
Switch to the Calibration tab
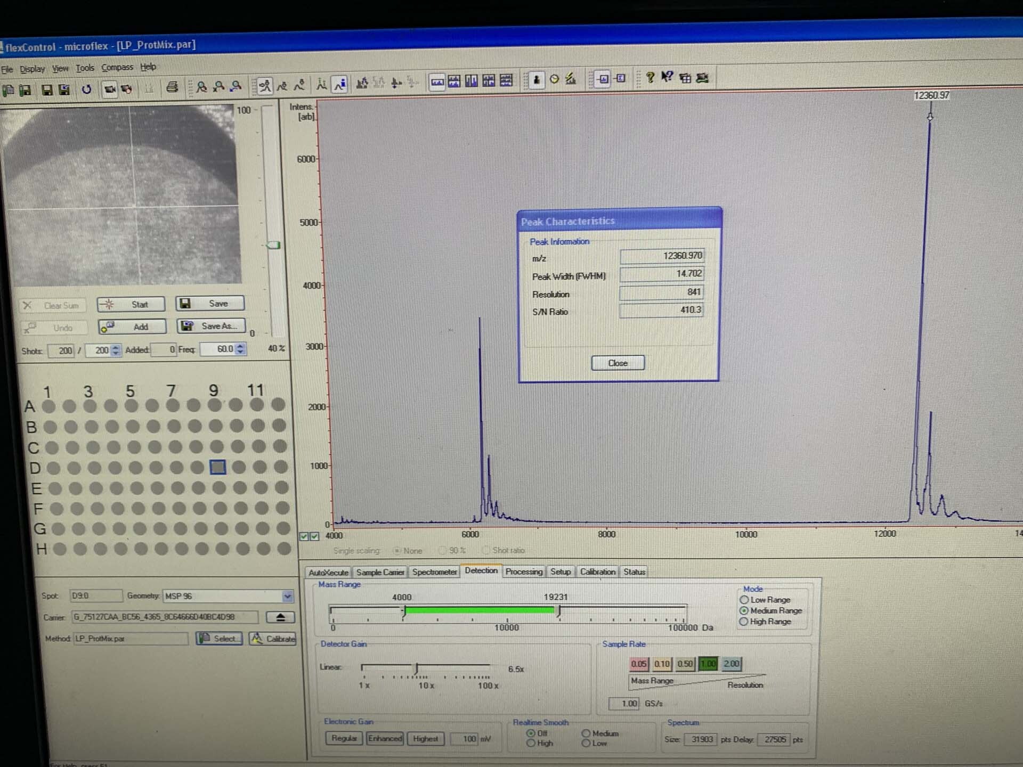(x=597, y=572)
